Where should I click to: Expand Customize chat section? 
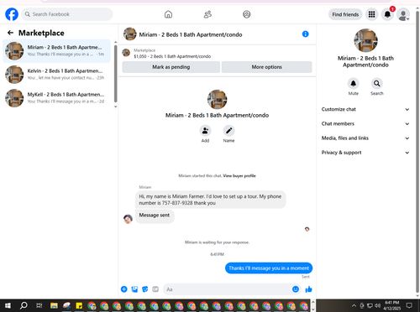click(x=365, y=109)
